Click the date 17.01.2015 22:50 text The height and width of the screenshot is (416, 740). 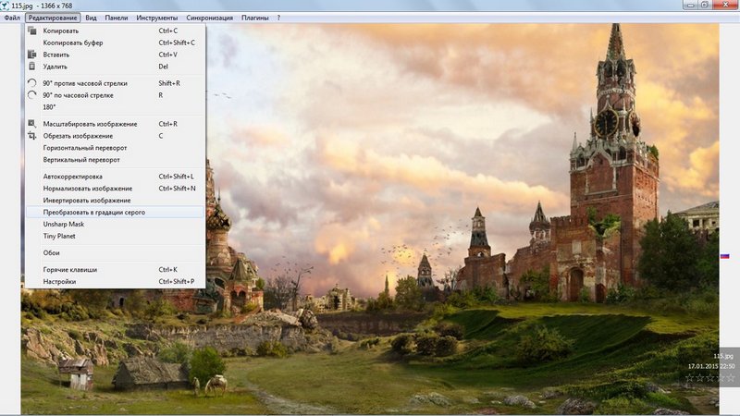[711, 366]
